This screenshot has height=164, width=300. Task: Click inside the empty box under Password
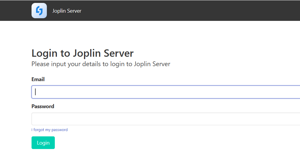click(166, 119)
